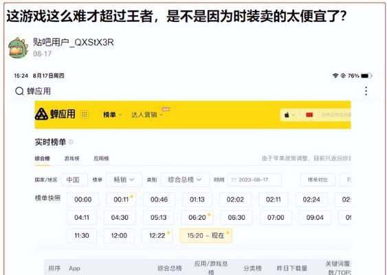Click the battery status icon

[x=366, y=76]
